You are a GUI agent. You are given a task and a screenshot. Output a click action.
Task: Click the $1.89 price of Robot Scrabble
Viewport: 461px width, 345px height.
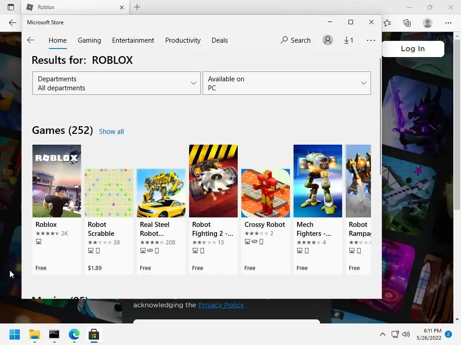click(x=95, y=268)
